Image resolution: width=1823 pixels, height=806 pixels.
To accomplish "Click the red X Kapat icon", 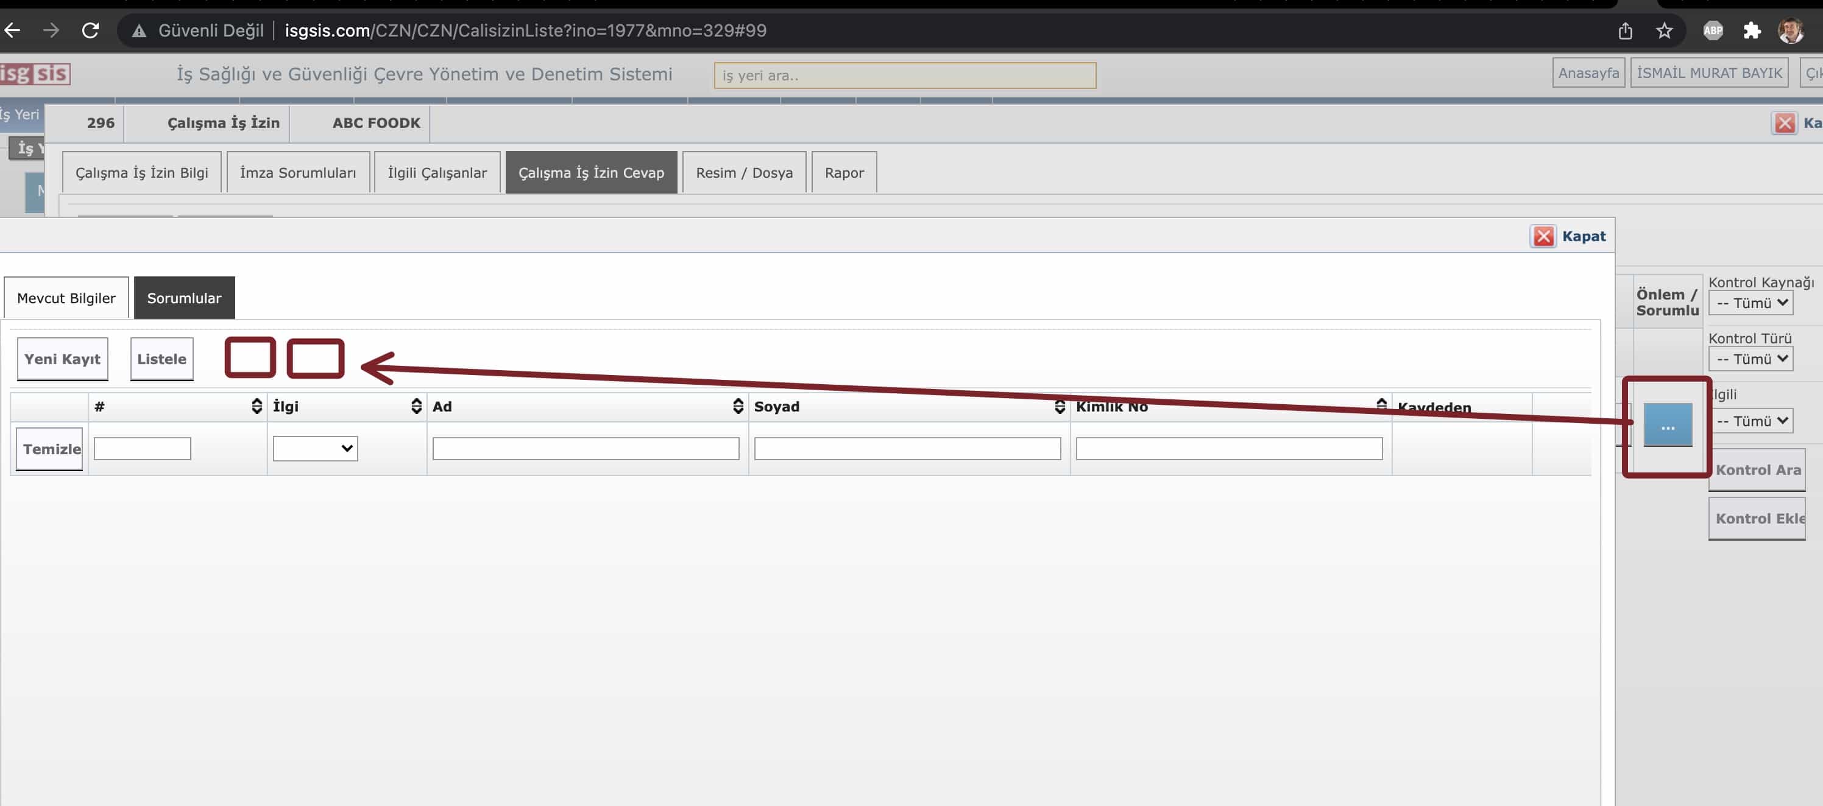I will coord(1543,236).
